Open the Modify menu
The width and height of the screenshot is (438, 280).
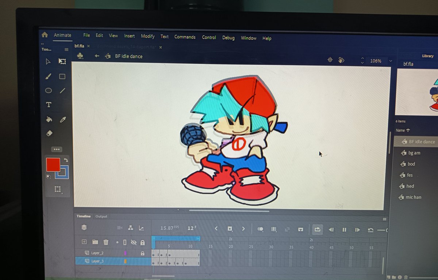(148, 36)
